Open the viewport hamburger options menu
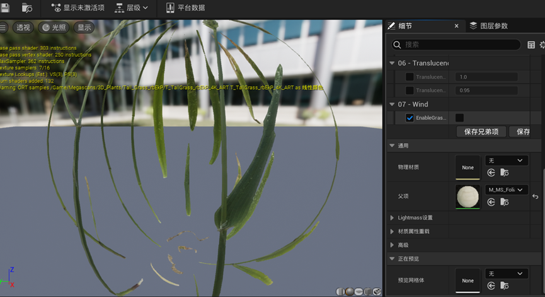 [3, 28]
